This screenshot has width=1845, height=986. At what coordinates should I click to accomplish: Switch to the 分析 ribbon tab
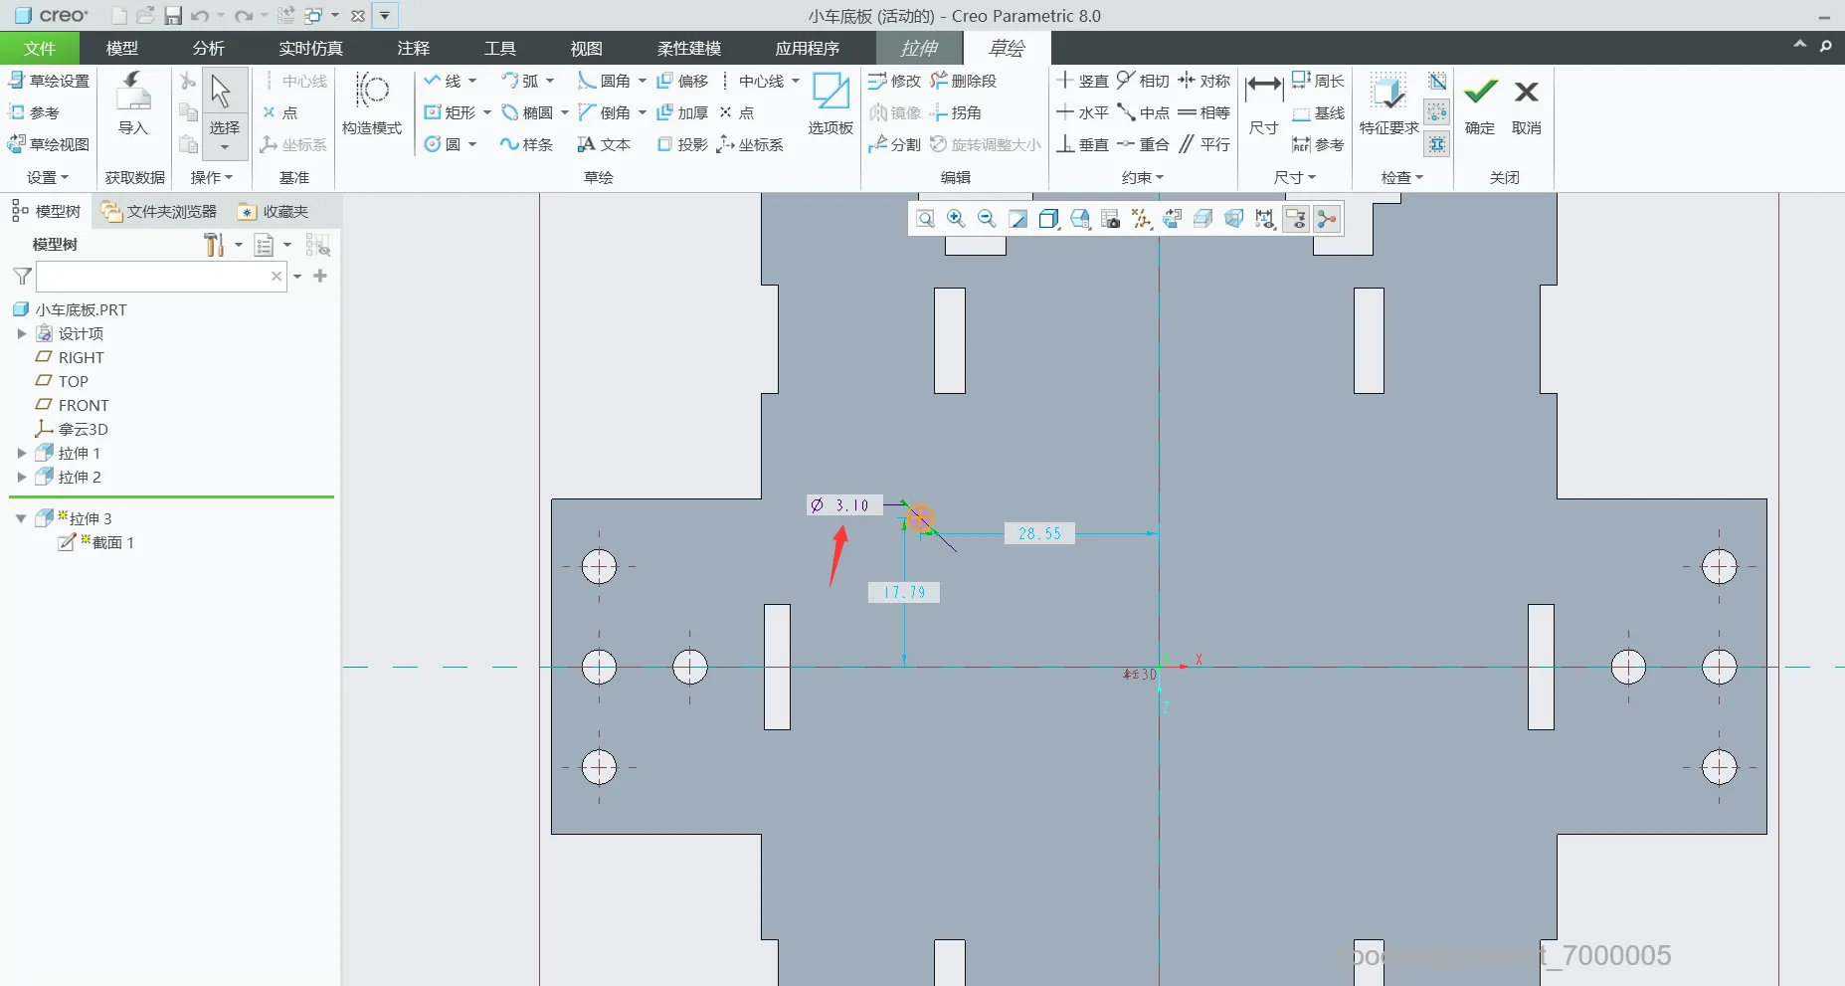coord(209,48)
